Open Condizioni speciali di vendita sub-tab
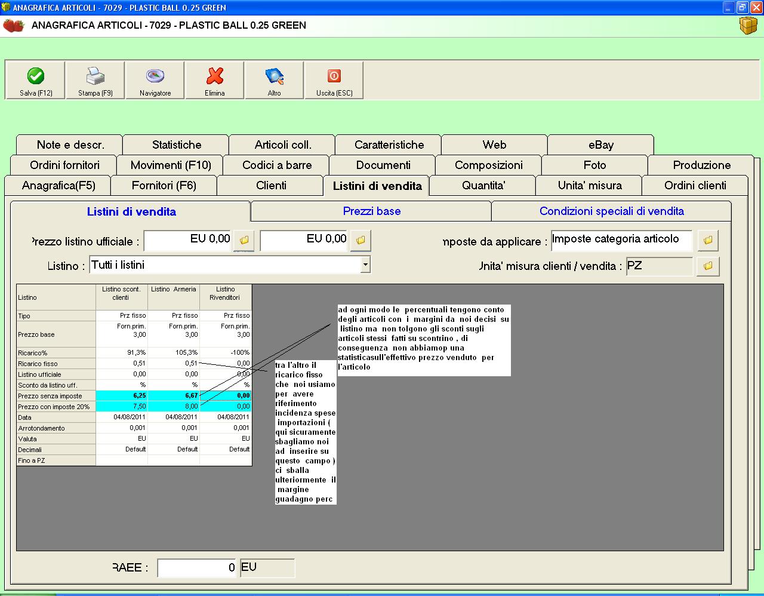The image size is (764, 596). [x=611, y=211]
